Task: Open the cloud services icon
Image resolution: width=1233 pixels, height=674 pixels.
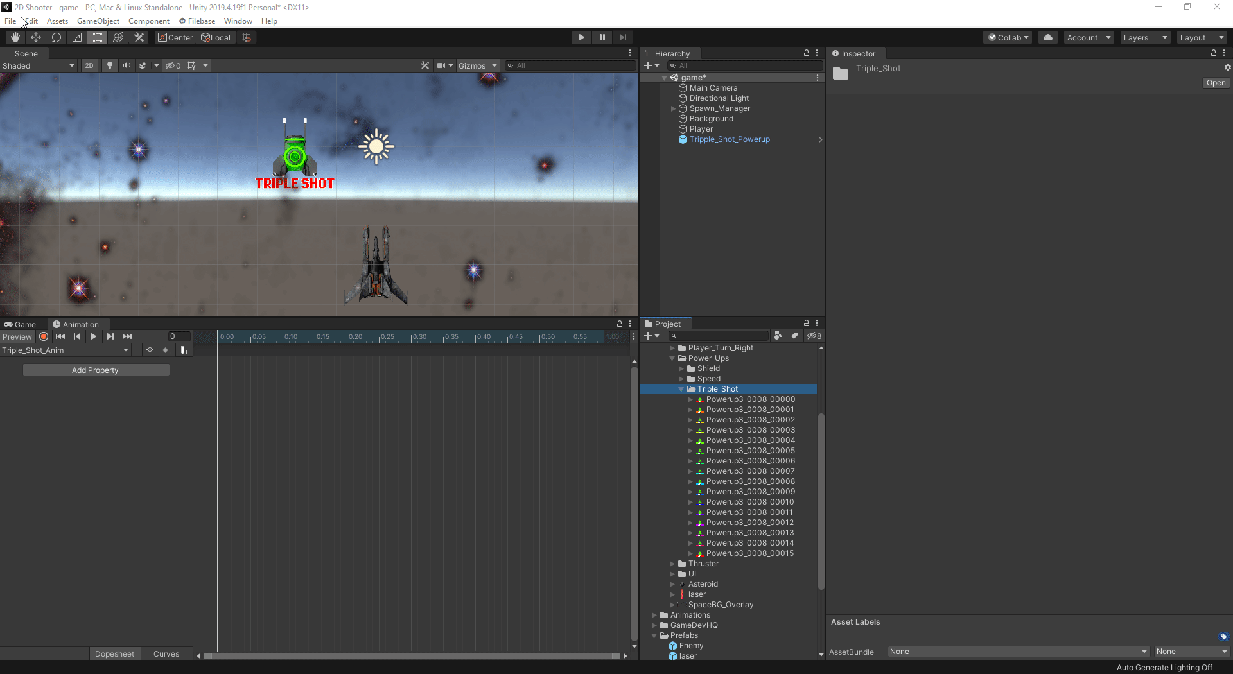Action: [x=1048, y=37]
